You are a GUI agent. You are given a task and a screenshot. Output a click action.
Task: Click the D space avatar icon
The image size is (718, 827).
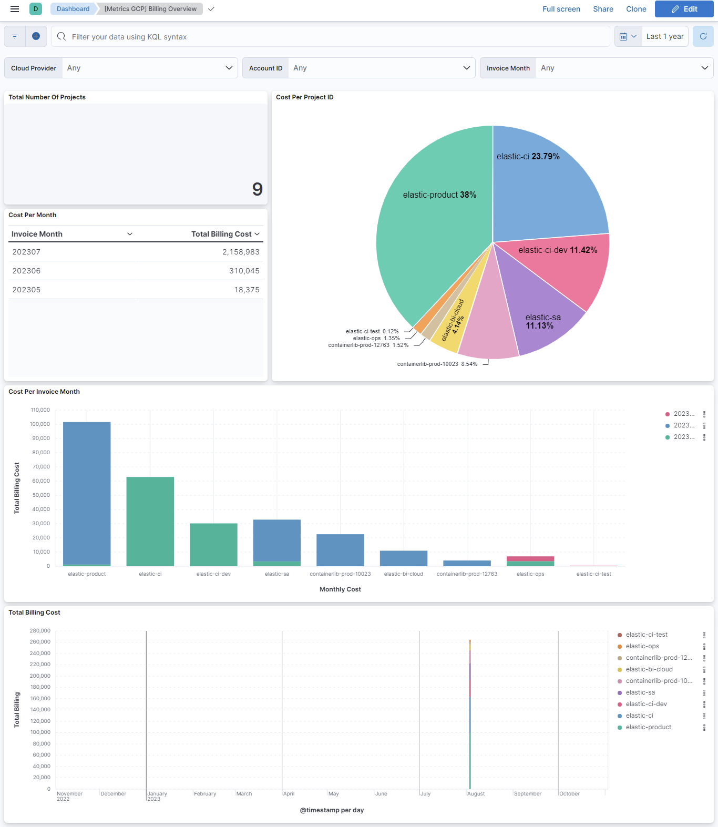(36, 9)
